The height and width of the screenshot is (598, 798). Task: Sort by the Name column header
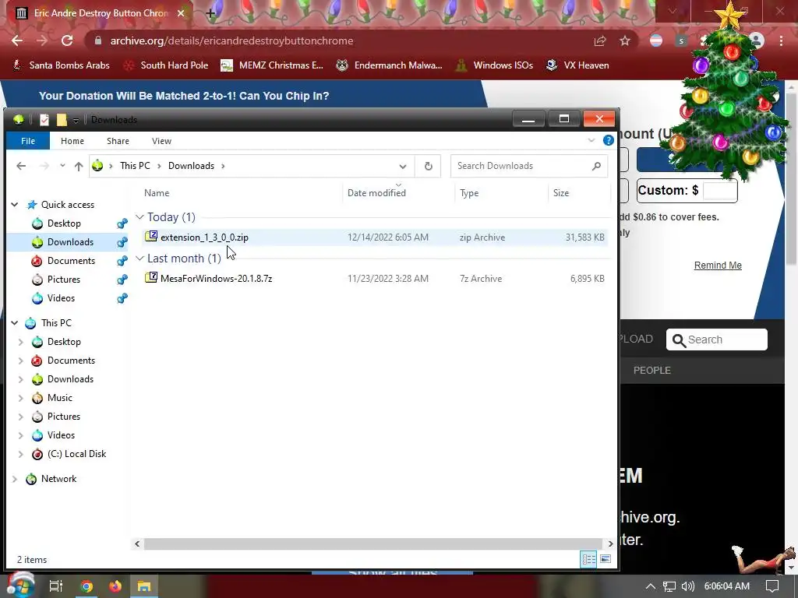(157, 193)
